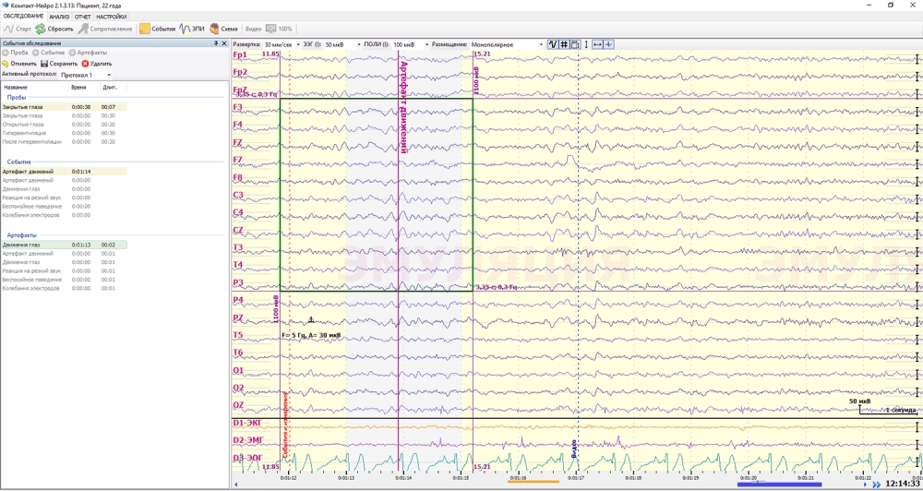Switch to the АНАЛИЗ tab
Viewport: 923px width, 491px height.
(x=58, y=17)
